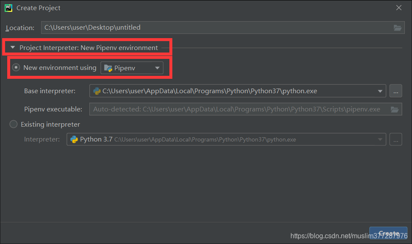
Task: Click the 'Location:' label
Action: [x=20, y=28]
